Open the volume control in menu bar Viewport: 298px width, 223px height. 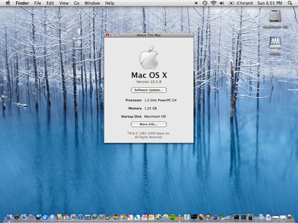[222, 3]
